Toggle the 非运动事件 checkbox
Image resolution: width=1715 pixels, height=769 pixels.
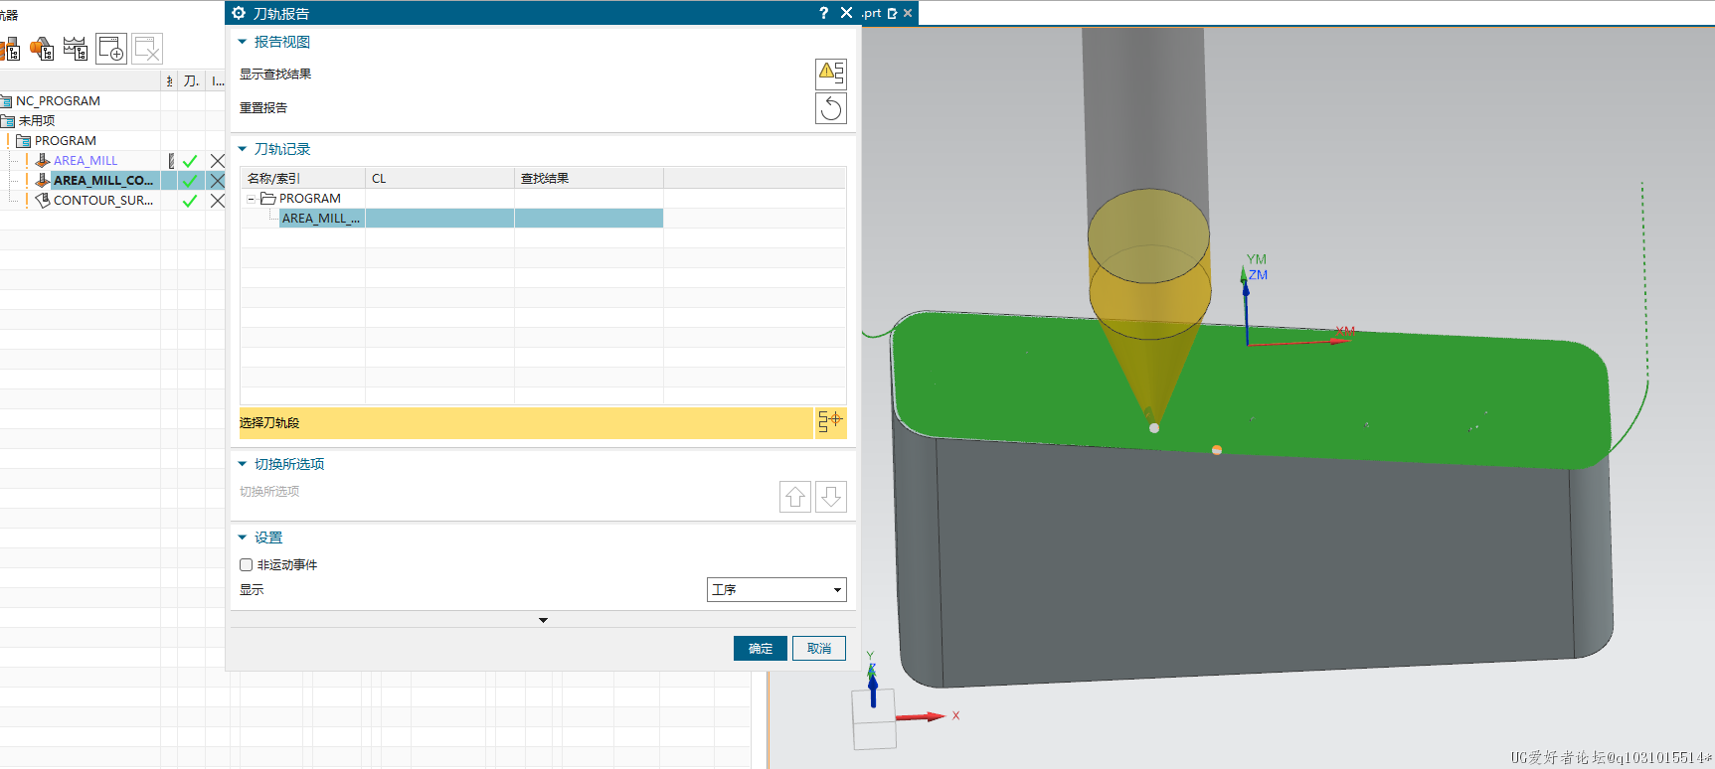(246, 564)
